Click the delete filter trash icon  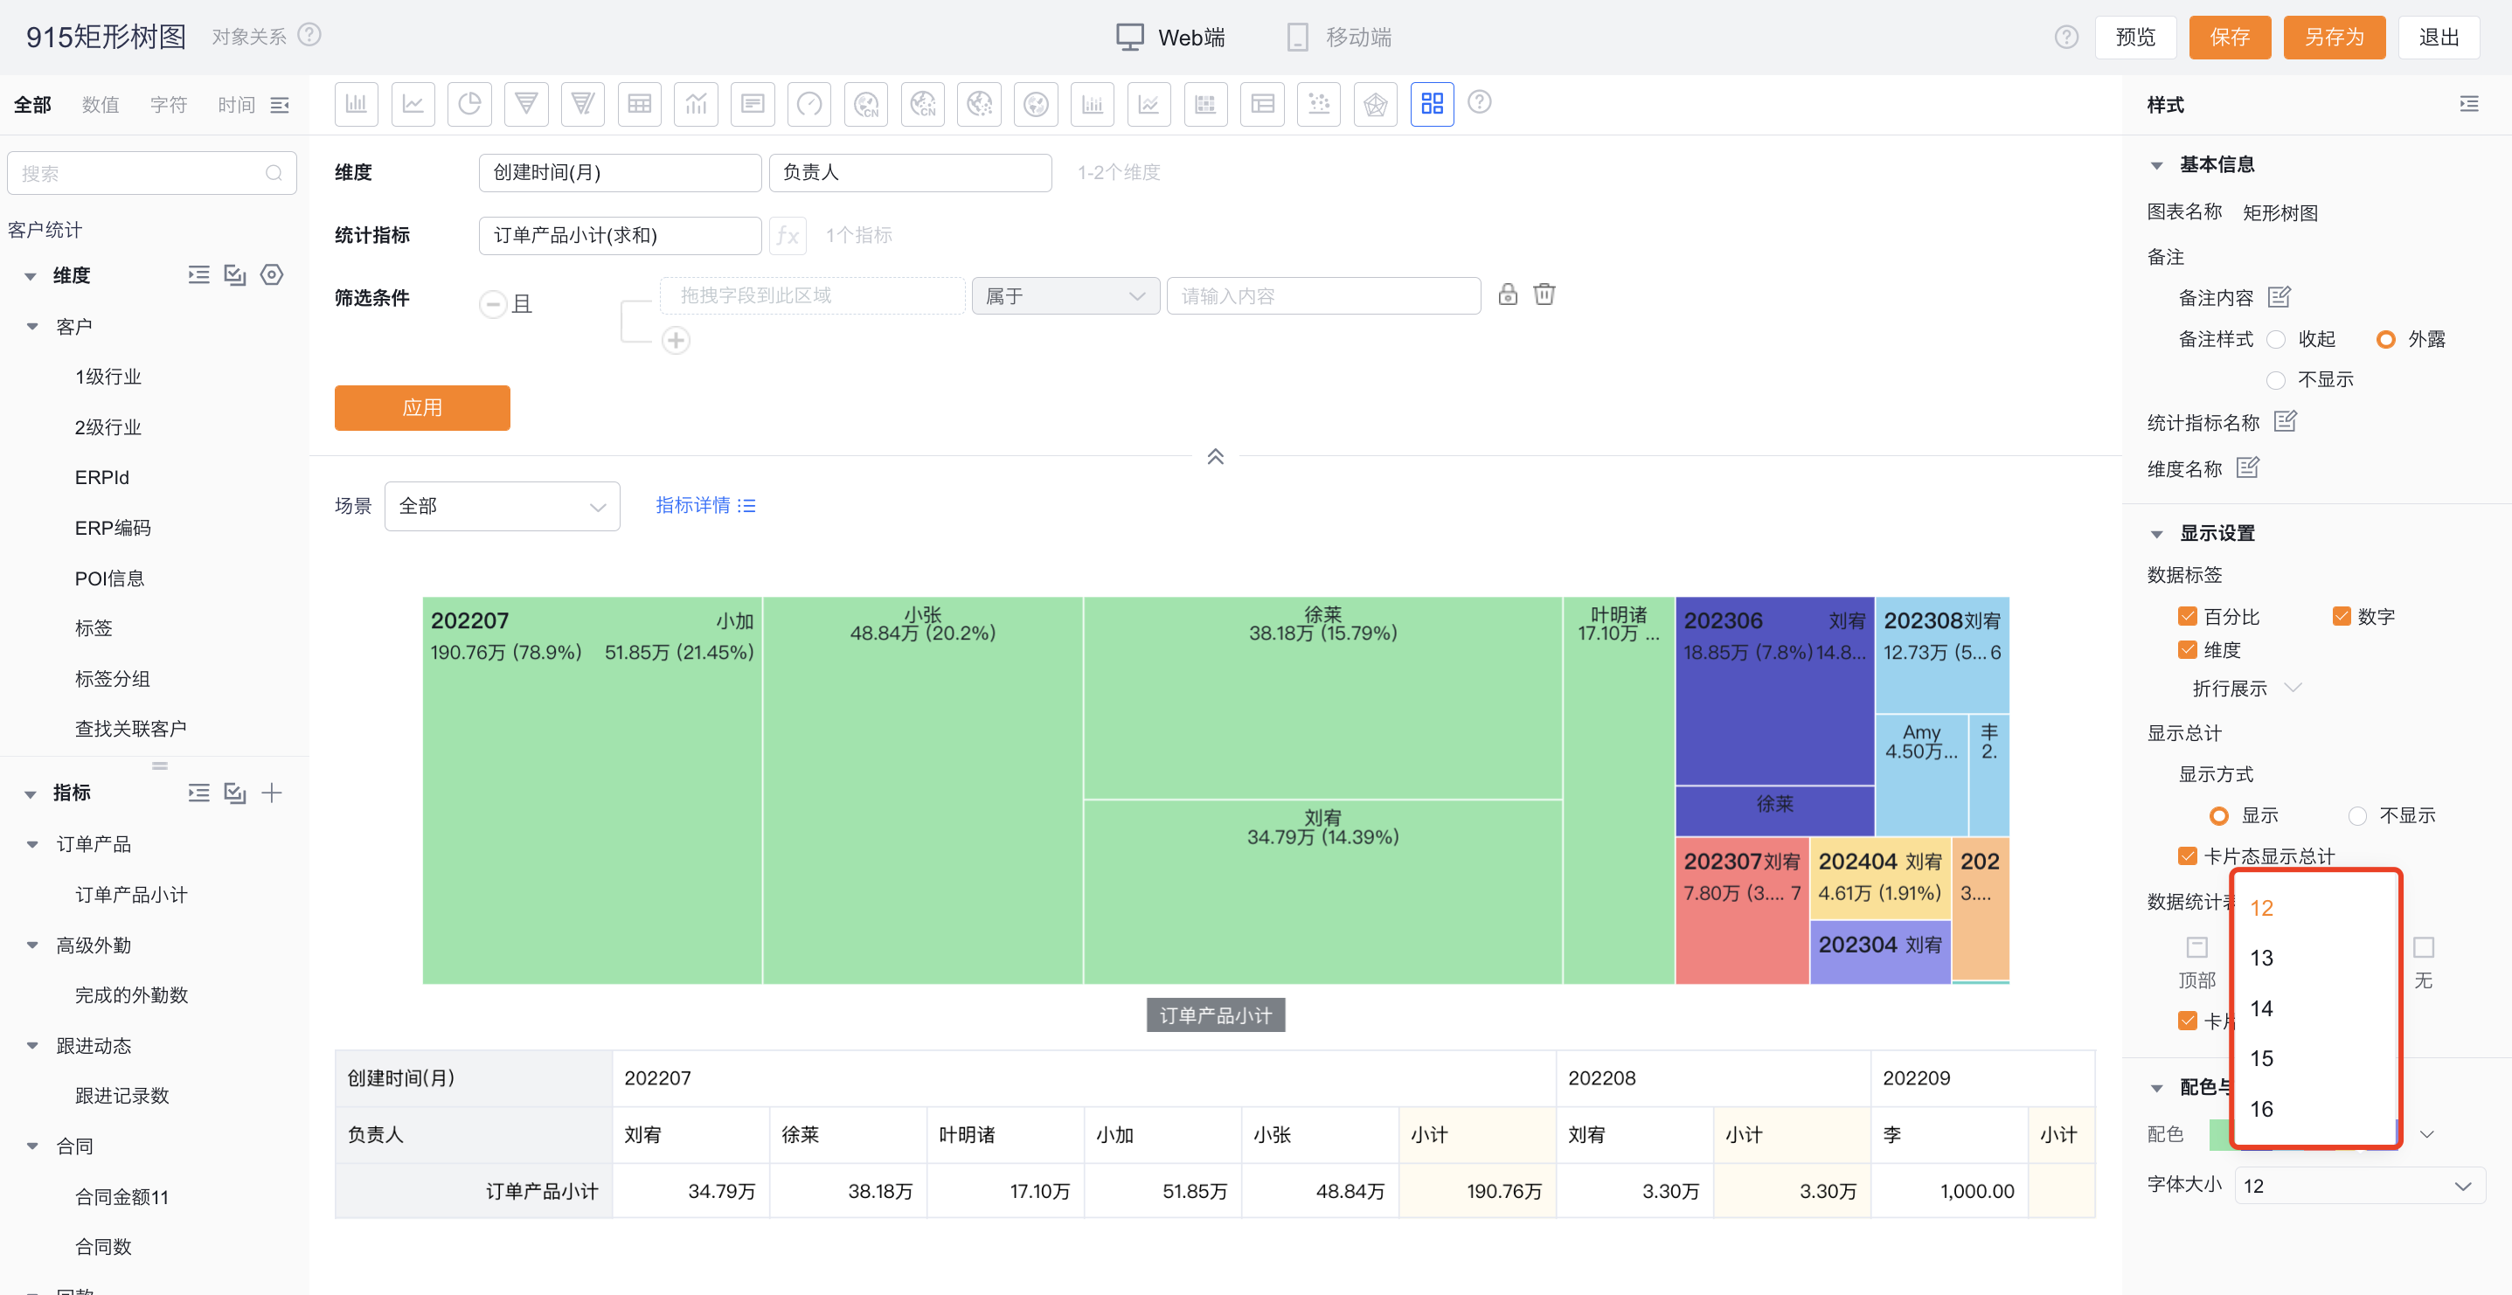[1544, 294]
